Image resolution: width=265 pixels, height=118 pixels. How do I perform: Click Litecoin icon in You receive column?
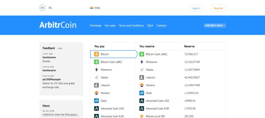coord(142,78)
